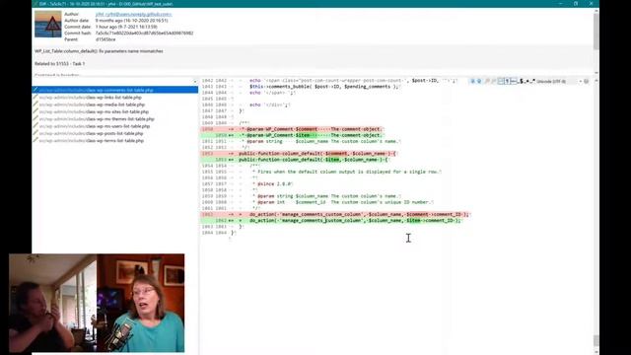
Task: Click the removed '@param WP_Comment $comment' line
Action: tap(311, 129)
